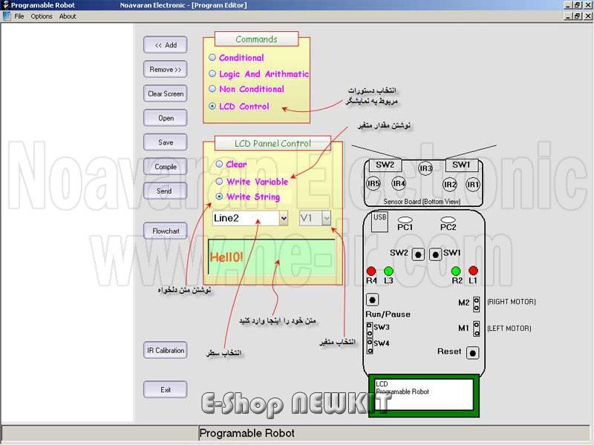
Task: Select Logic And Arithmatic commands
Action: 213,74
